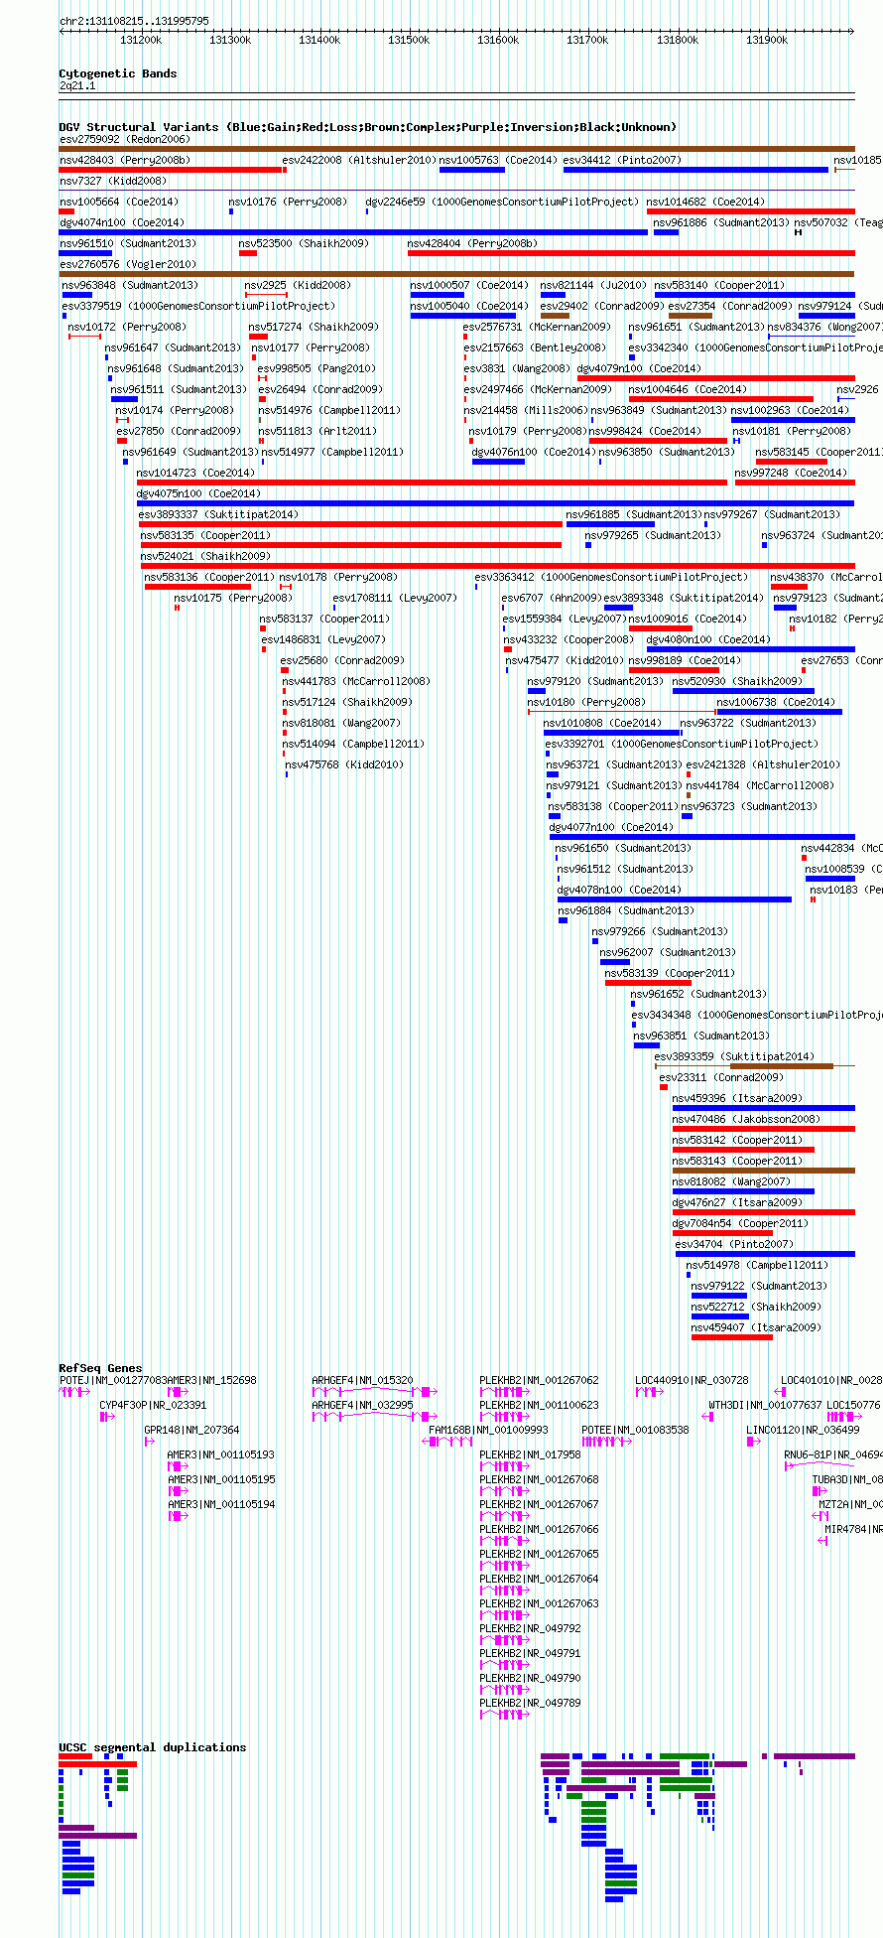Select variant dgv4077n100 (Coe2014) label
This screenshot has height=1938, width=883.
click(x=611, y=827)
